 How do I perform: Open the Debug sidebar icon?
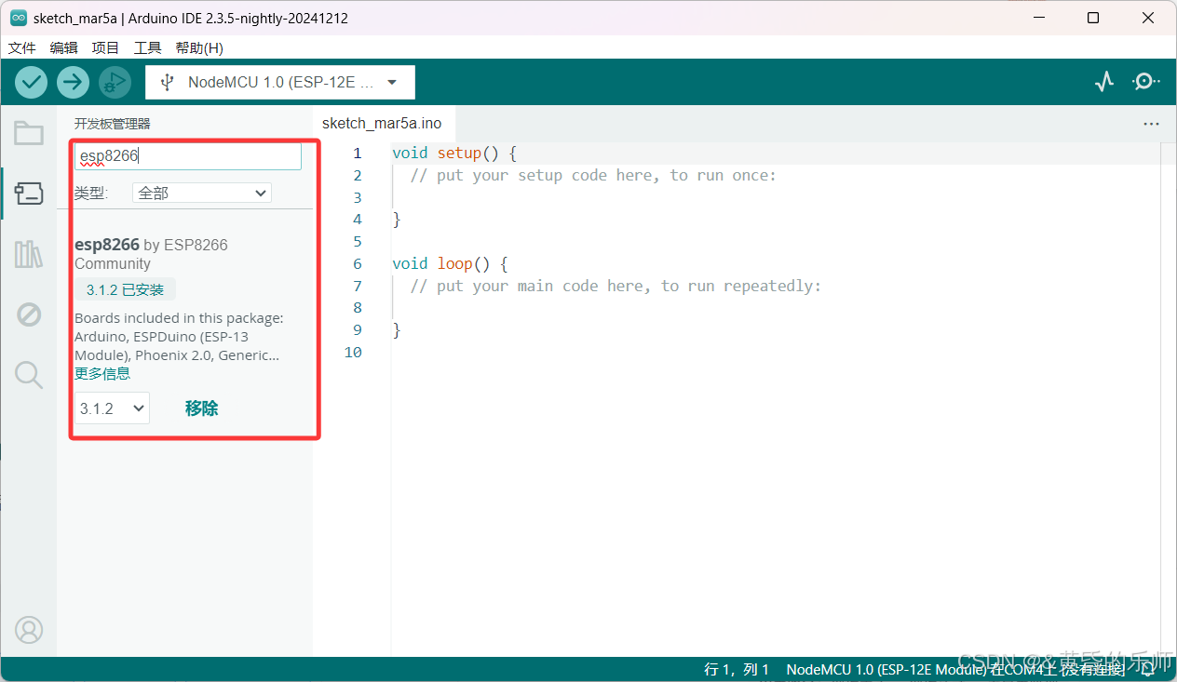coord(29,314)
